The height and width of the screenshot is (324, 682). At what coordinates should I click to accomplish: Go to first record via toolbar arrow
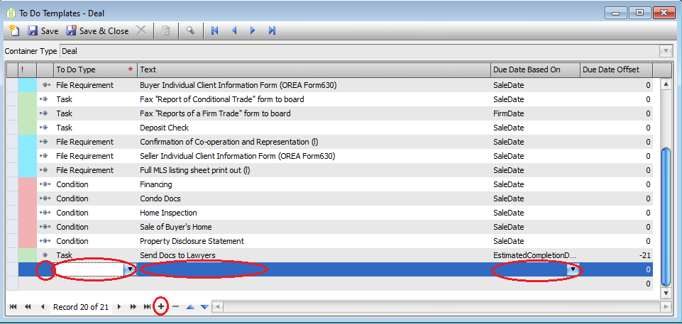[214, 30]
